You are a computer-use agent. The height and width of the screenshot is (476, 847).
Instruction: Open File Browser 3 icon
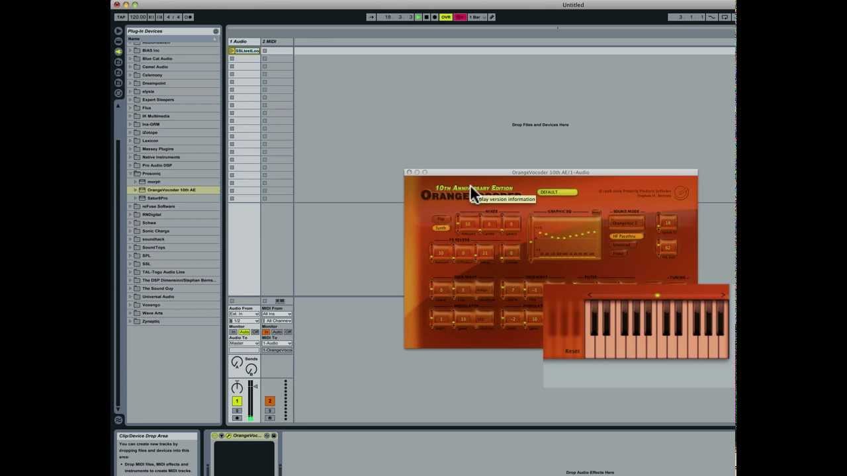[x=118, y=83]
